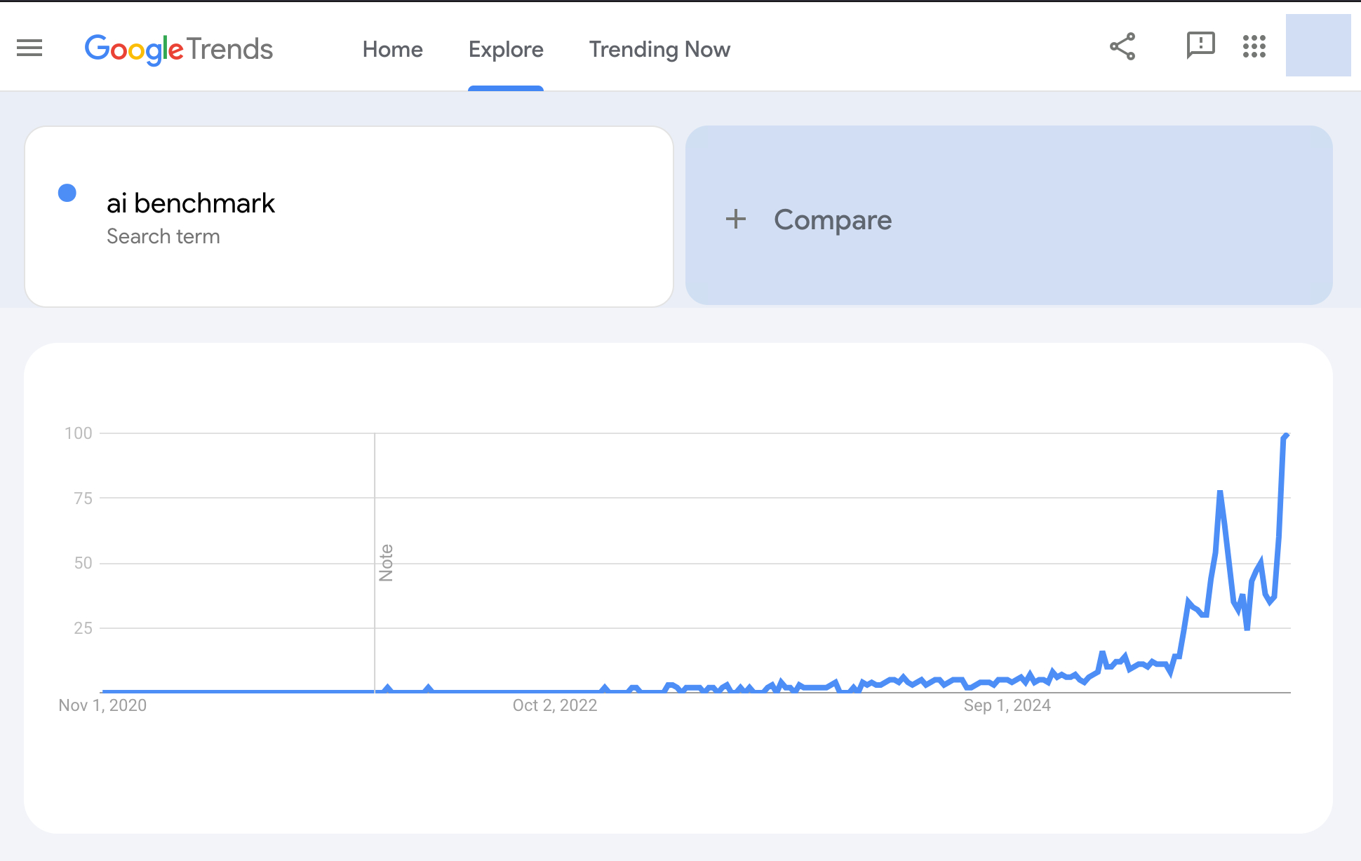
Task: Click the Share icon in header
Action: coord(1122,47)
